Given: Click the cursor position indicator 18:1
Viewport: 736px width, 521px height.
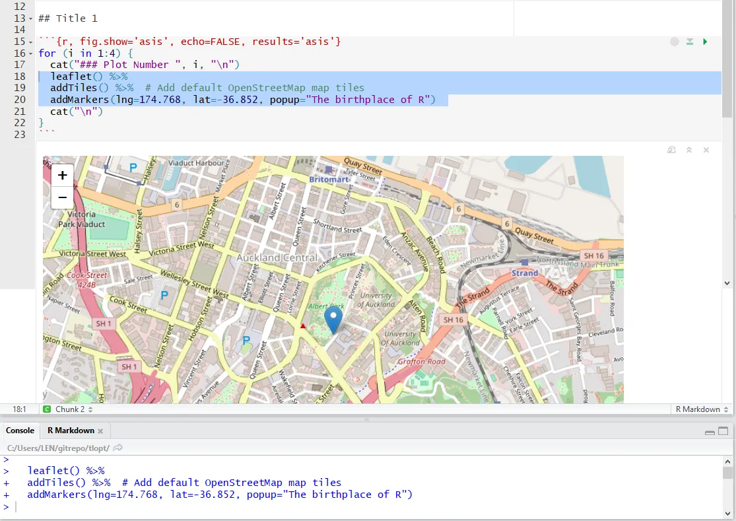Looking at the screenshot, I should tap(19, 409).
